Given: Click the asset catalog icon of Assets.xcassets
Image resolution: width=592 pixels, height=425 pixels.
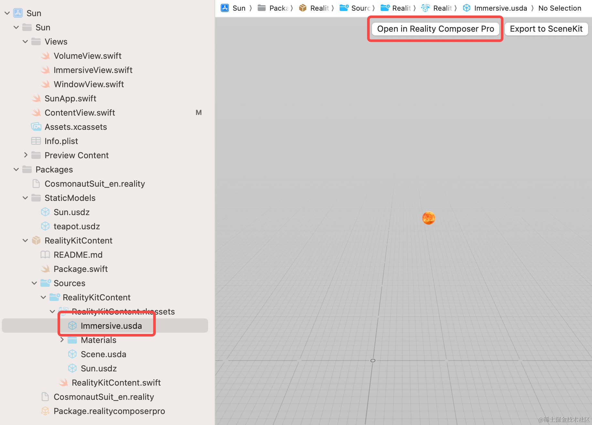Looking at the screenshot, I should [x=36, y=127].
